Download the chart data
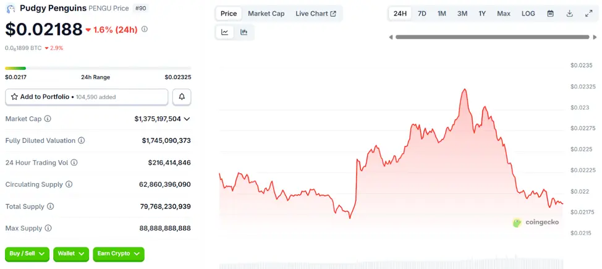The height and width of the screenshot is (269, 602). tap(570, 14)
